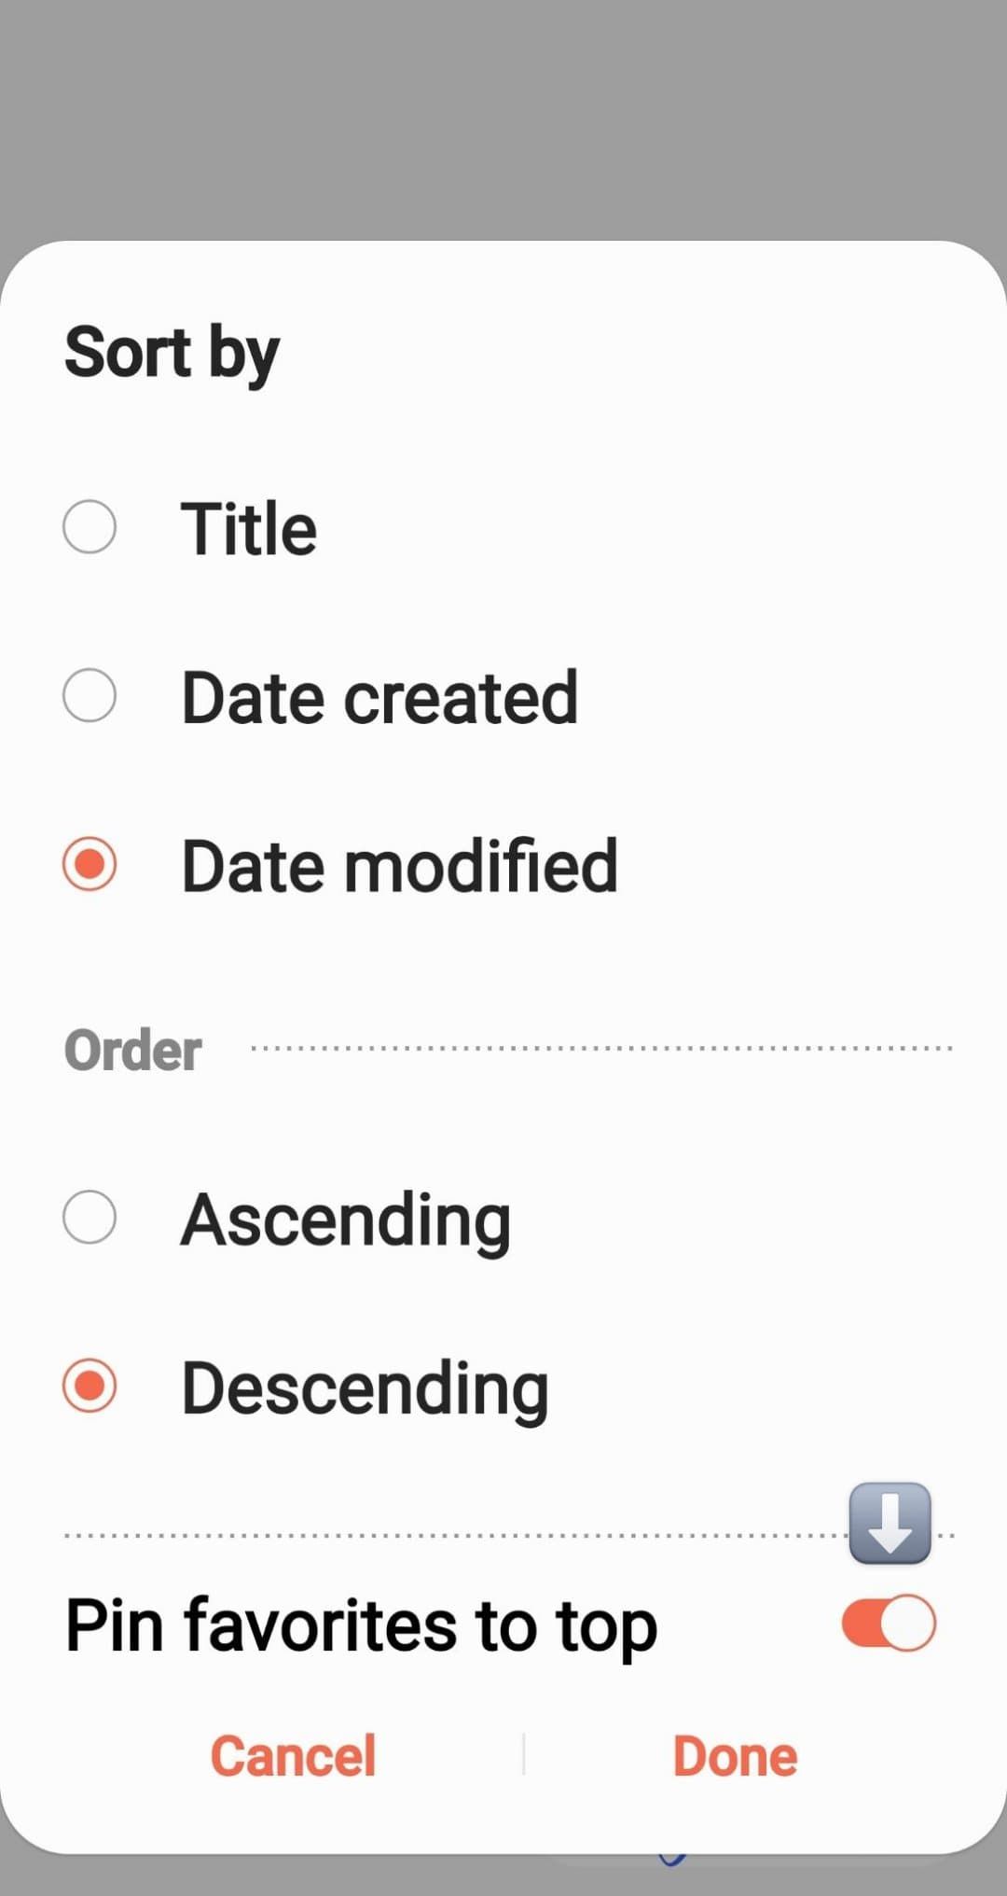Screen dimensions: 1007x1896
Task: Choose the Date created radio circle
Action: point(90,695)
